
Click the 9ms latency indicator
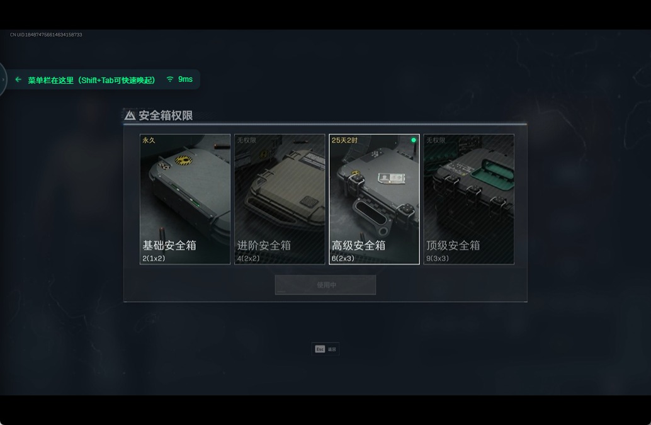[186, 79]
